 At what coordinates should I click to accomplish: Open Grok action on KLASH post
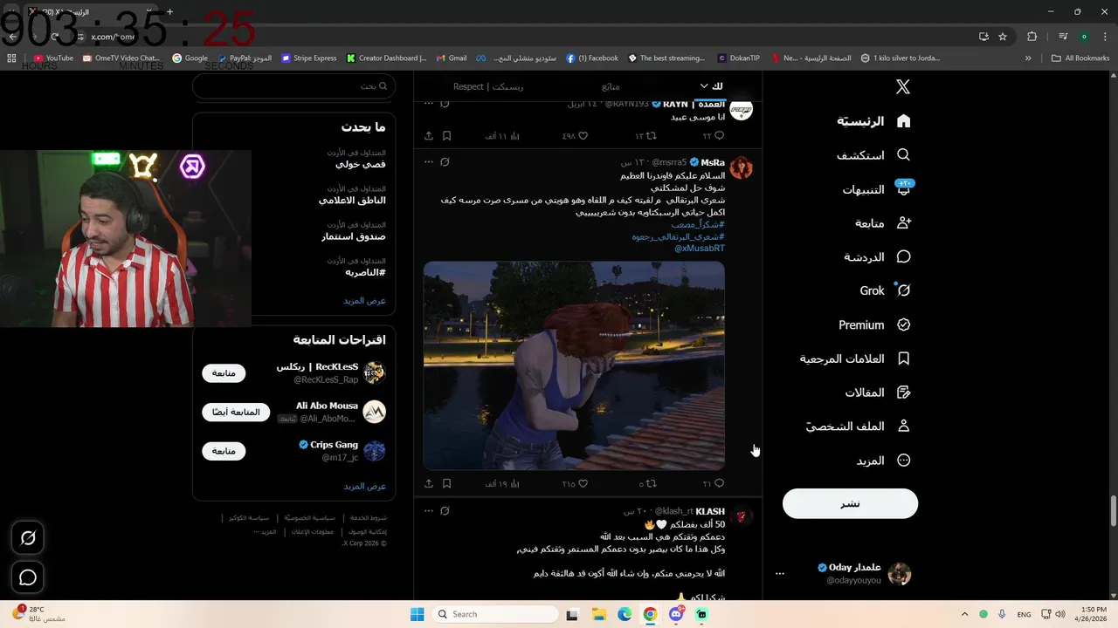(445, 511)
